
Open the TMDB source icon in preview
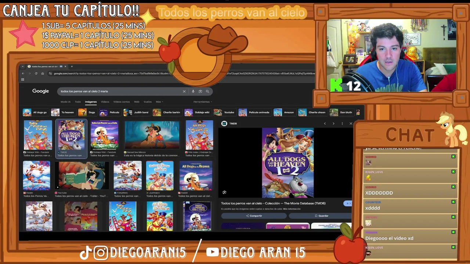tap(224, 124)
